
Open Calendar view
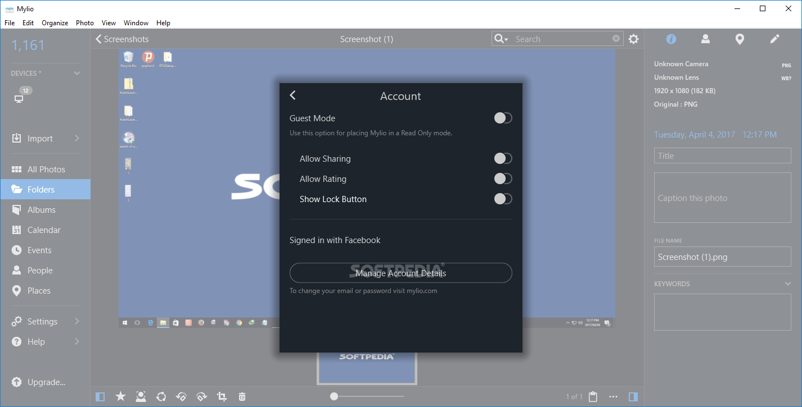(x=45, y=230)
